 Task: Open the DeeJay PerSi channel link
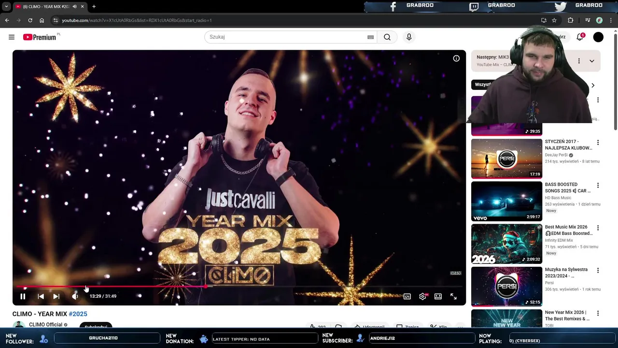click(x=556, y=155)
